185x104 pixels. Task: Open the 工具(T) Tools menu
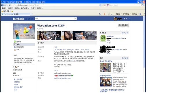tap(33, 8)
